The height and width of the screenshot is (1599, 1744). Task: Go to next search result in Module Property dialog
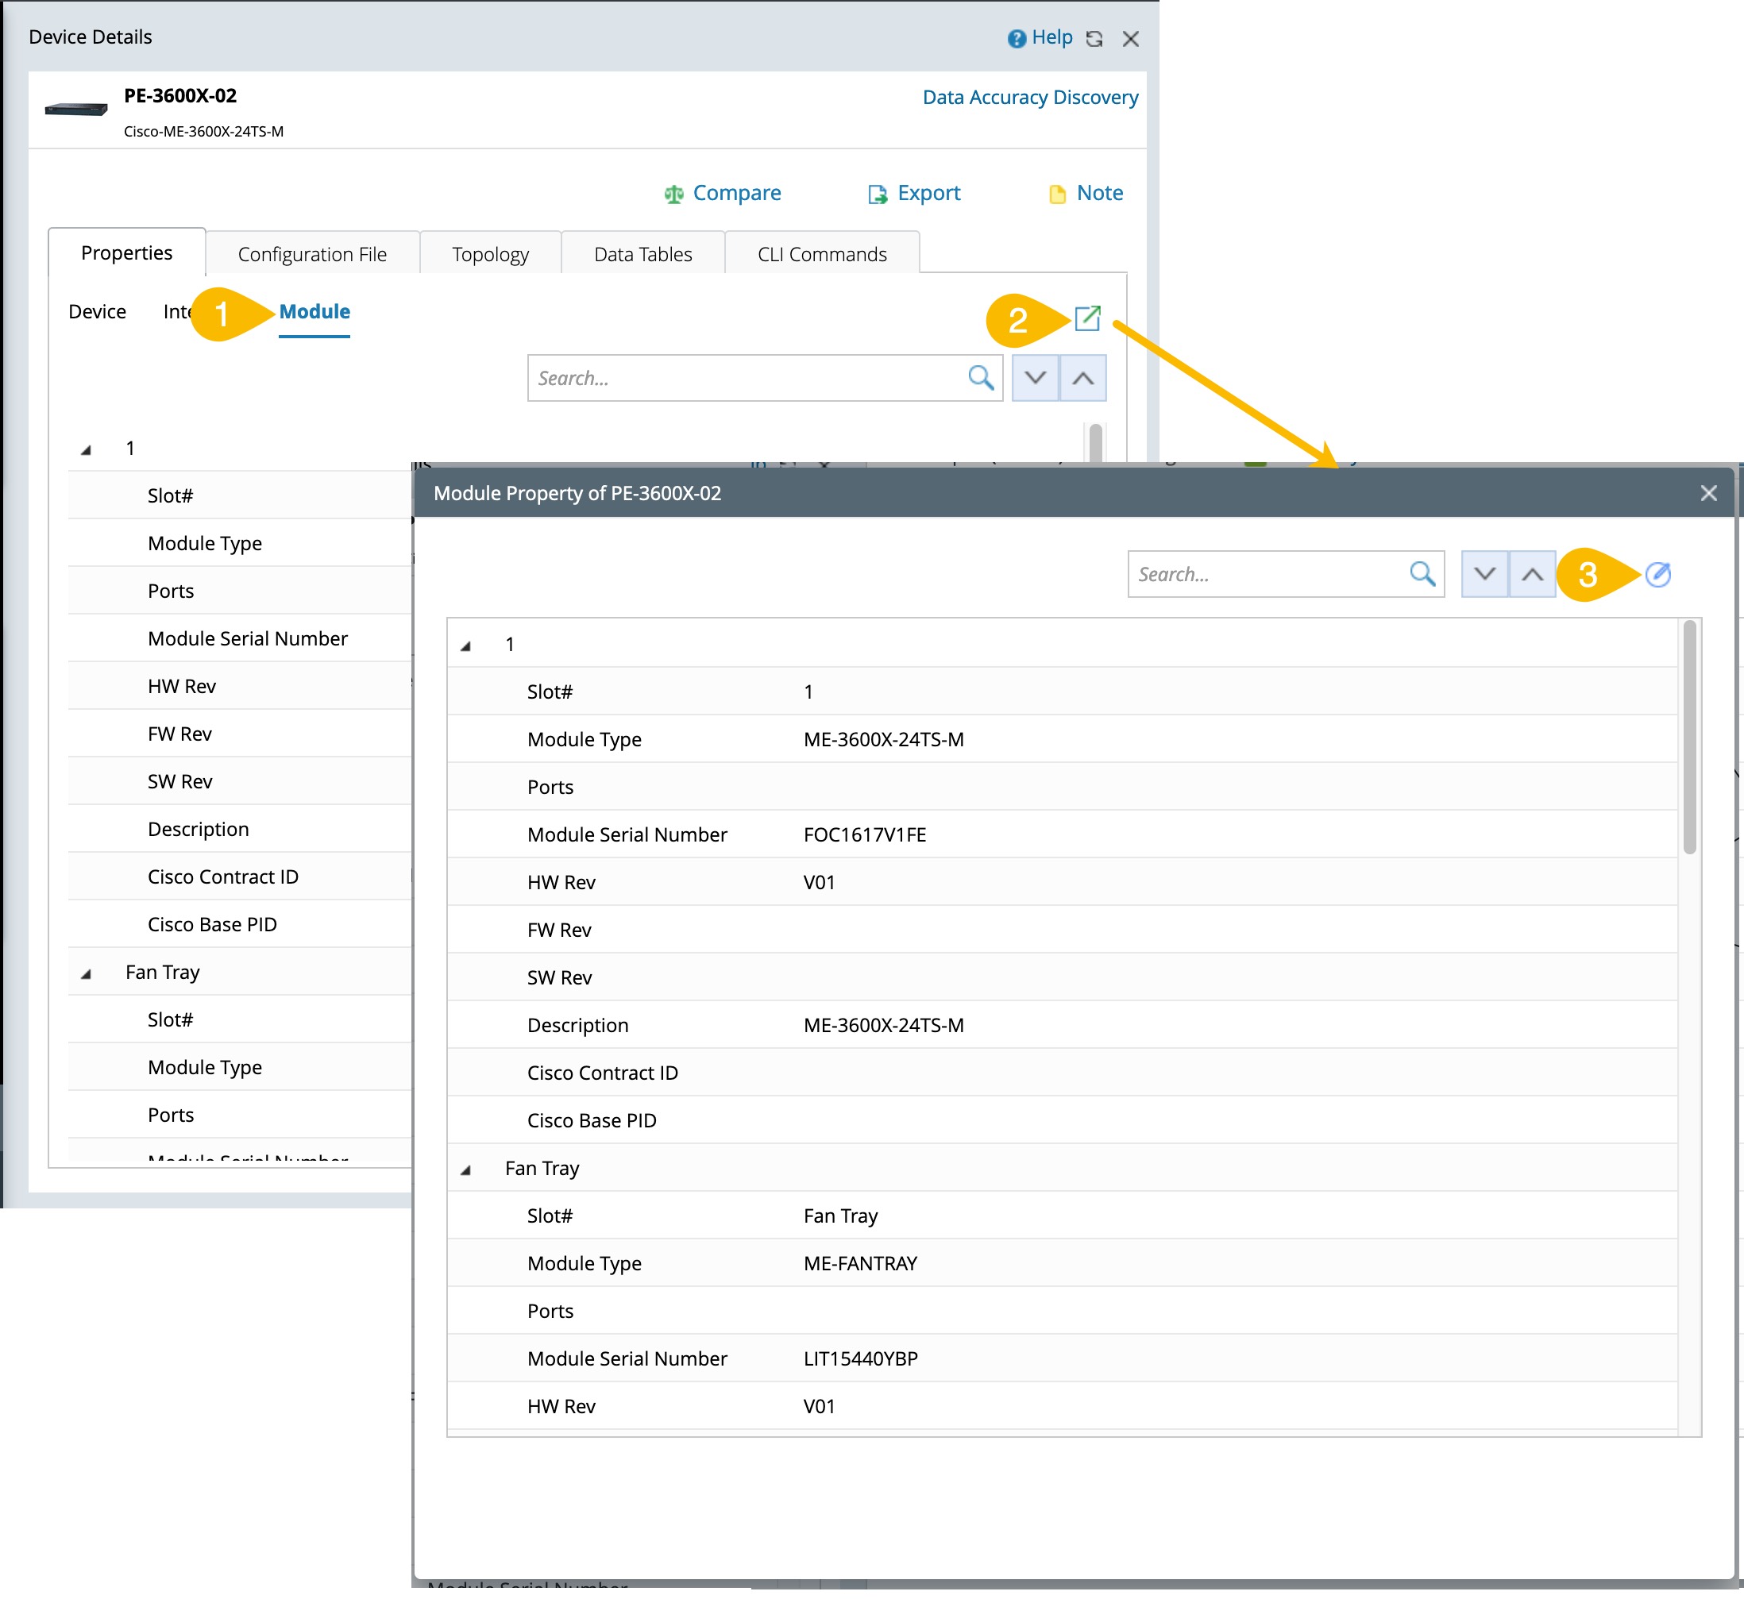pyautogui.click(x=1484, y=574)
